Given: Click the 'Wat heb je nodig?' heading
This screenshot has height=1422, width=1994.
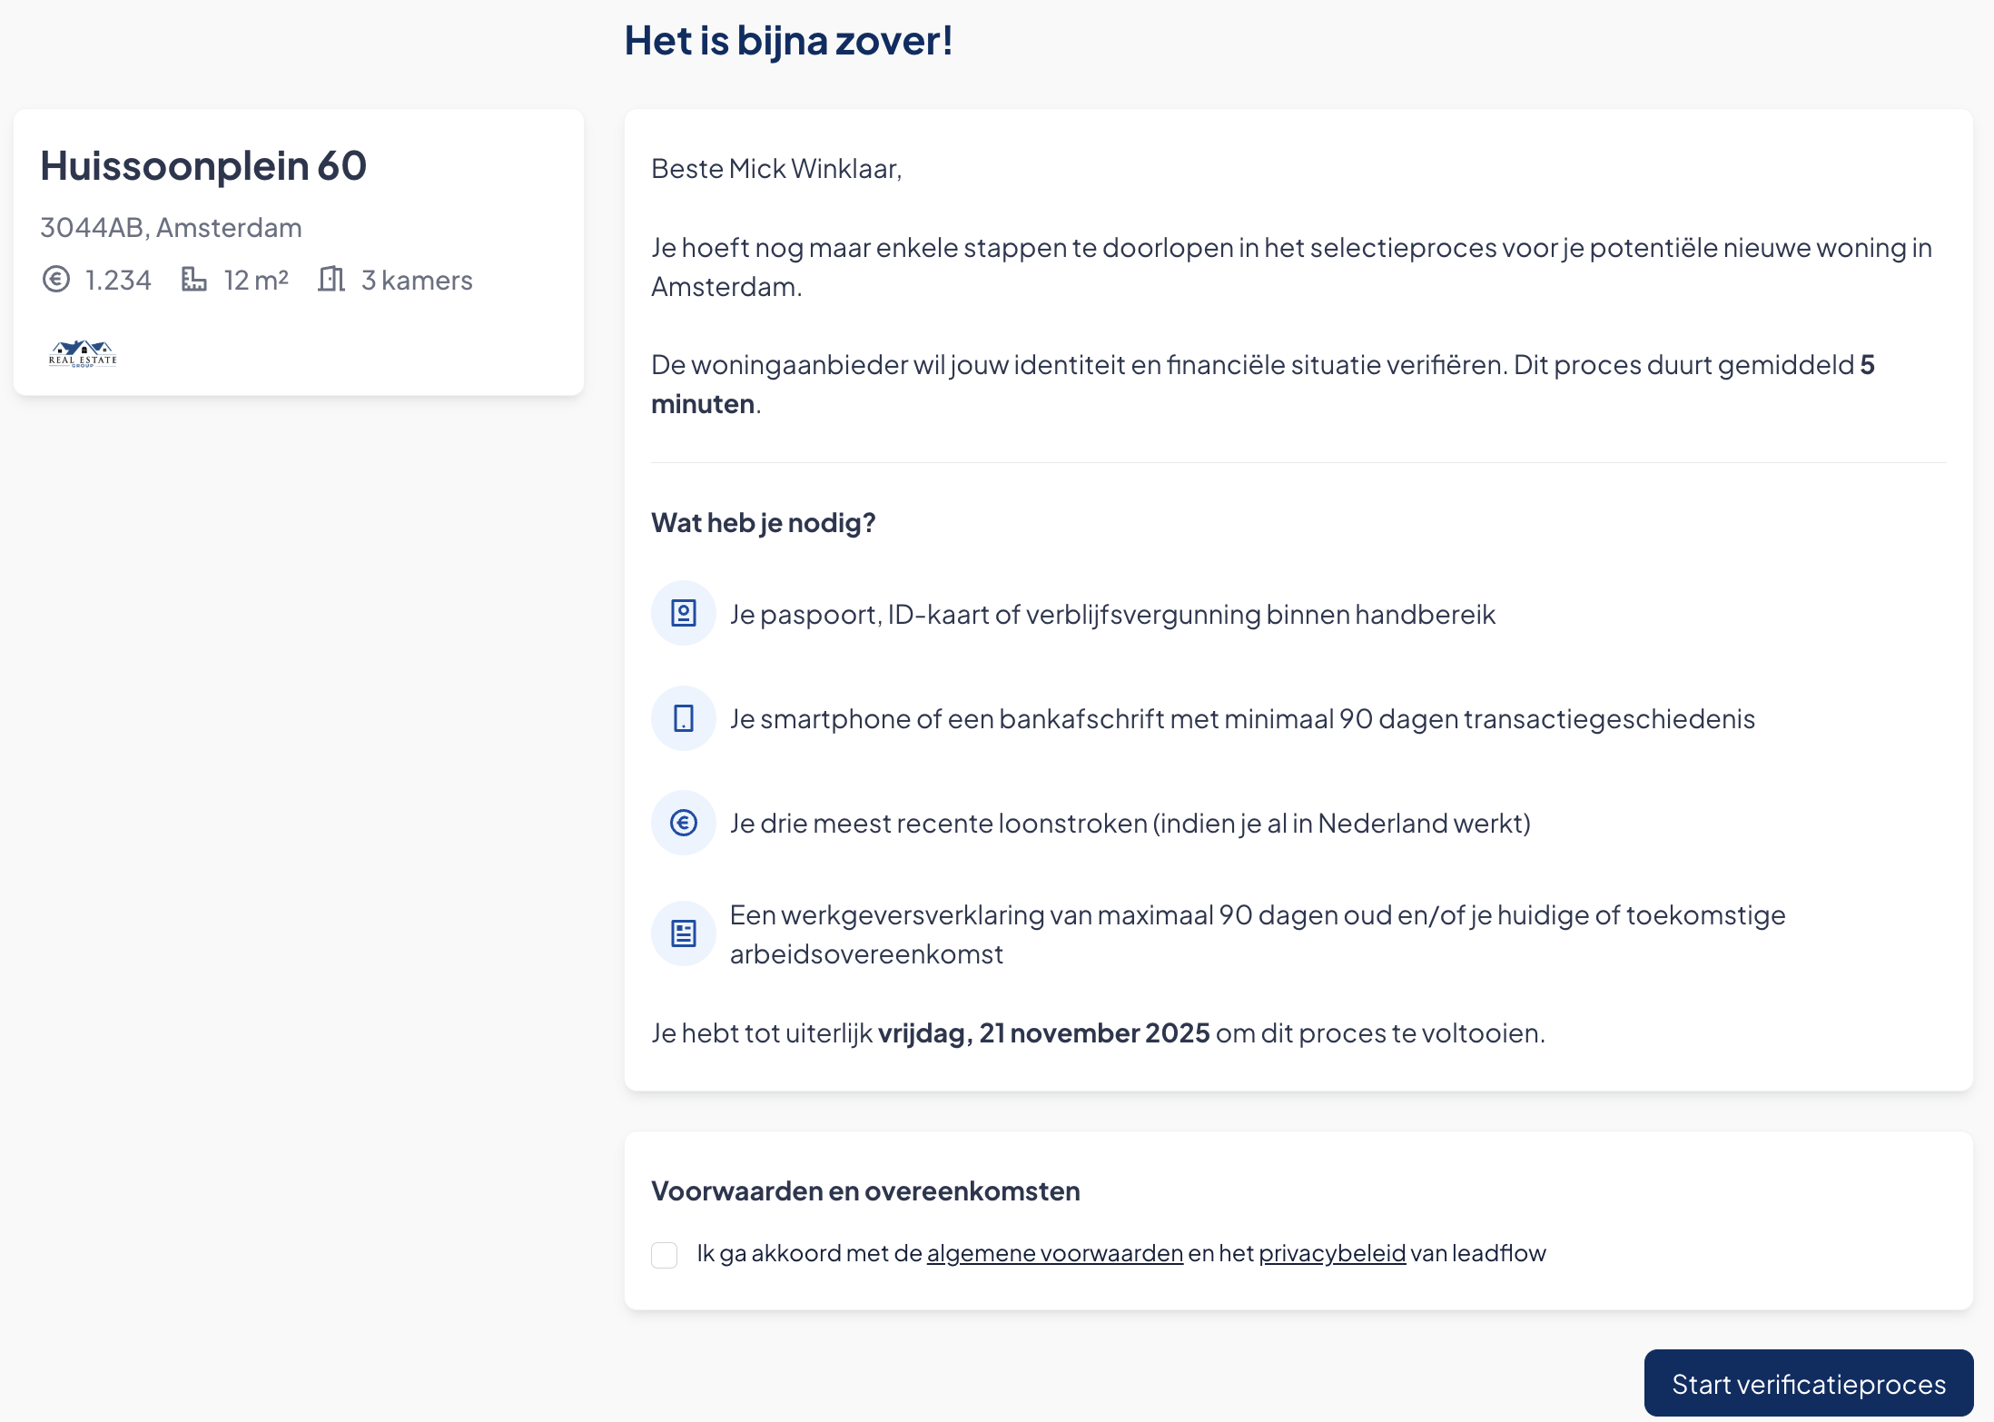Looking at the screenshot, I should tap(763, 523).
